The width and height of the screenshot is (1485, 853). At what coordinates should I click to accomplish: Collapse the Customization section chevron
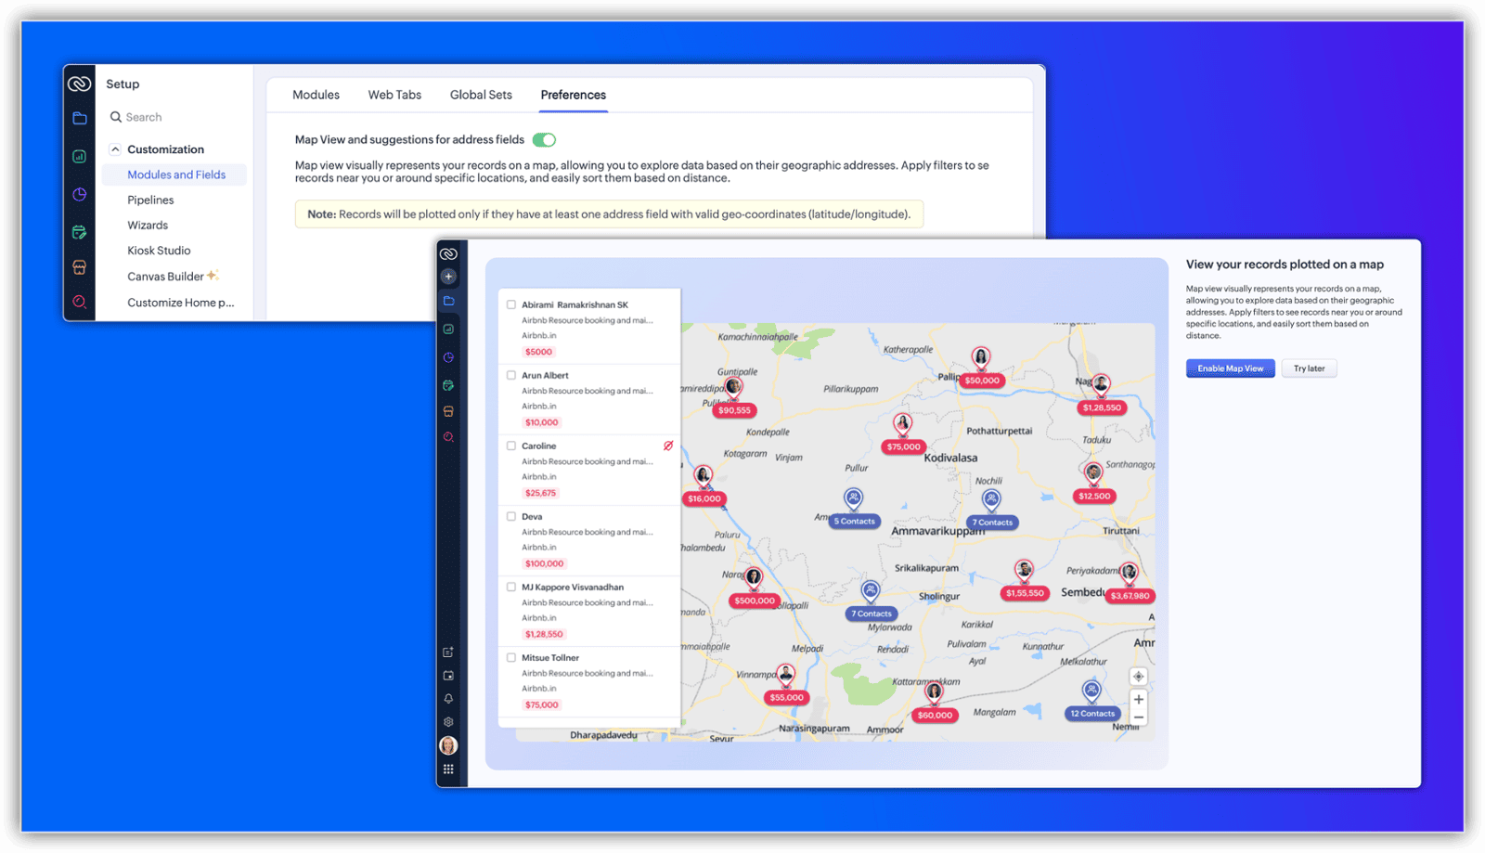115,149
